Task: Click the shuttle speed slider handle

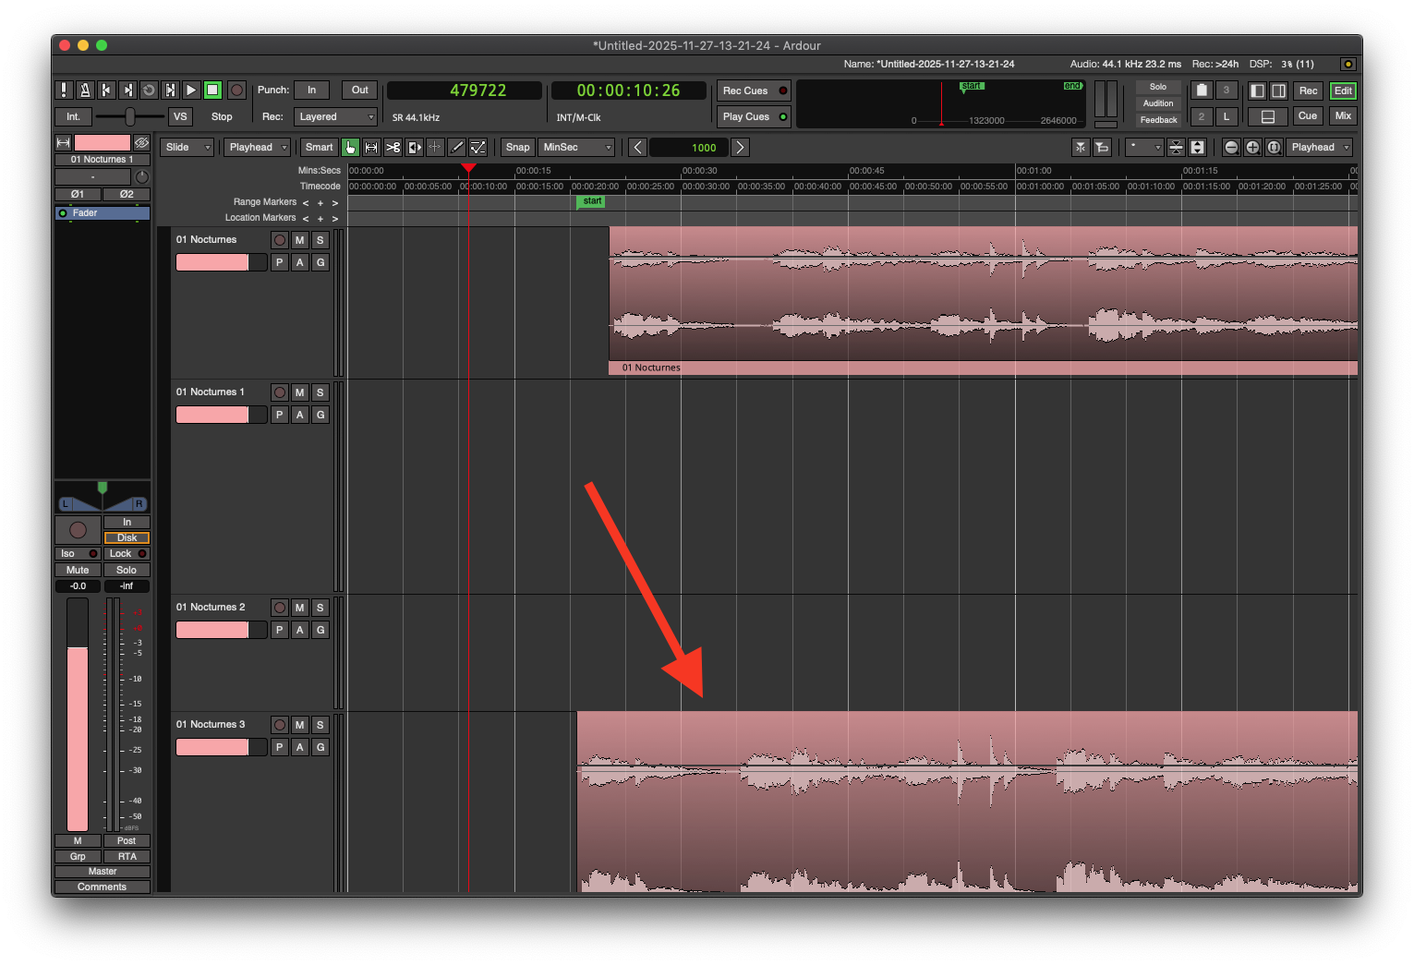Action: 130,116
